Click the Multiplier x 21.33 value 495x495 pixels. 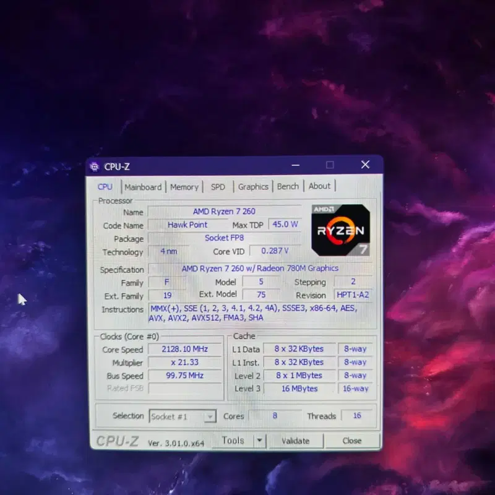coord(184,363)
